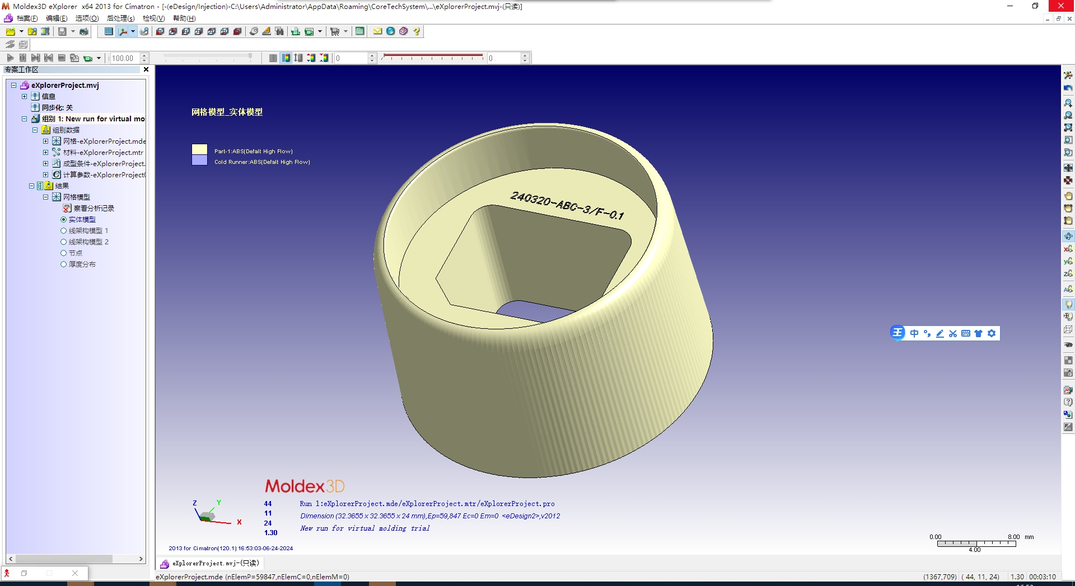Click the rotate about Z axis icon

pyautogui.click(x=1068, y=273)
